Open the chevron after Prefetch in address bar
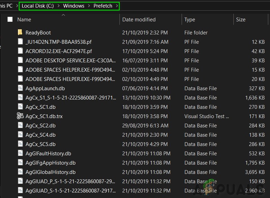 point(117,6)
